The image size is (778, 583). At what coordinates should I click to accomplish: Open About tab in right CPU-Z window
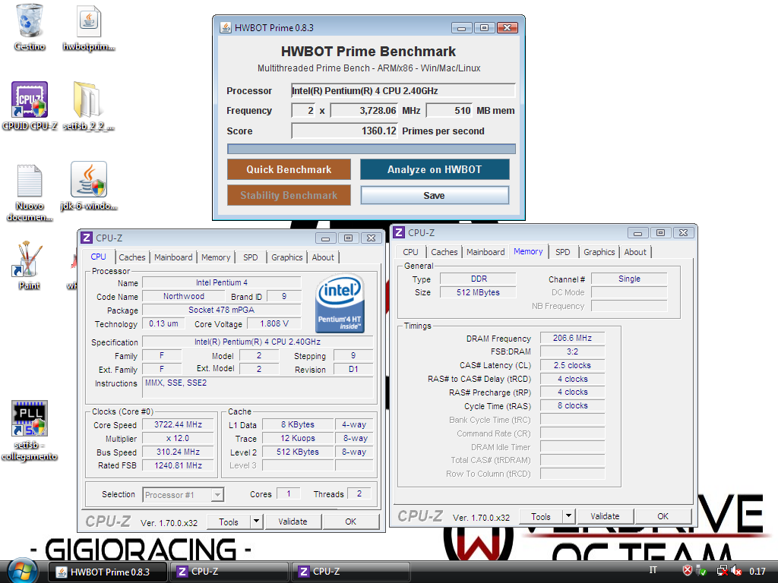pyautogui.click(x=635, y=252)
